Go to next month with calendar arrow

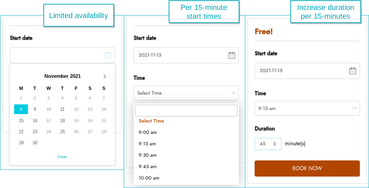tap(105, 77)
